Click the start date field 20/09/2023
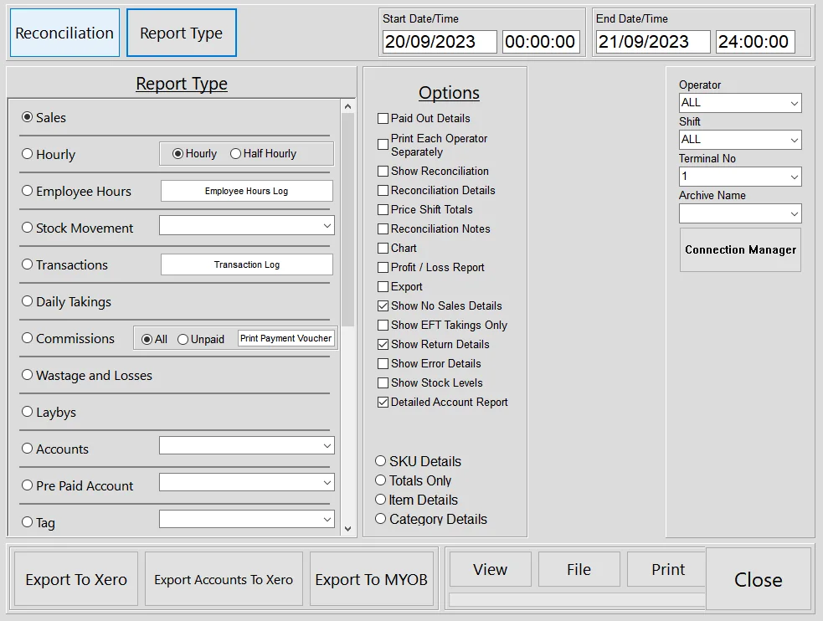 (x=440, y=42)
